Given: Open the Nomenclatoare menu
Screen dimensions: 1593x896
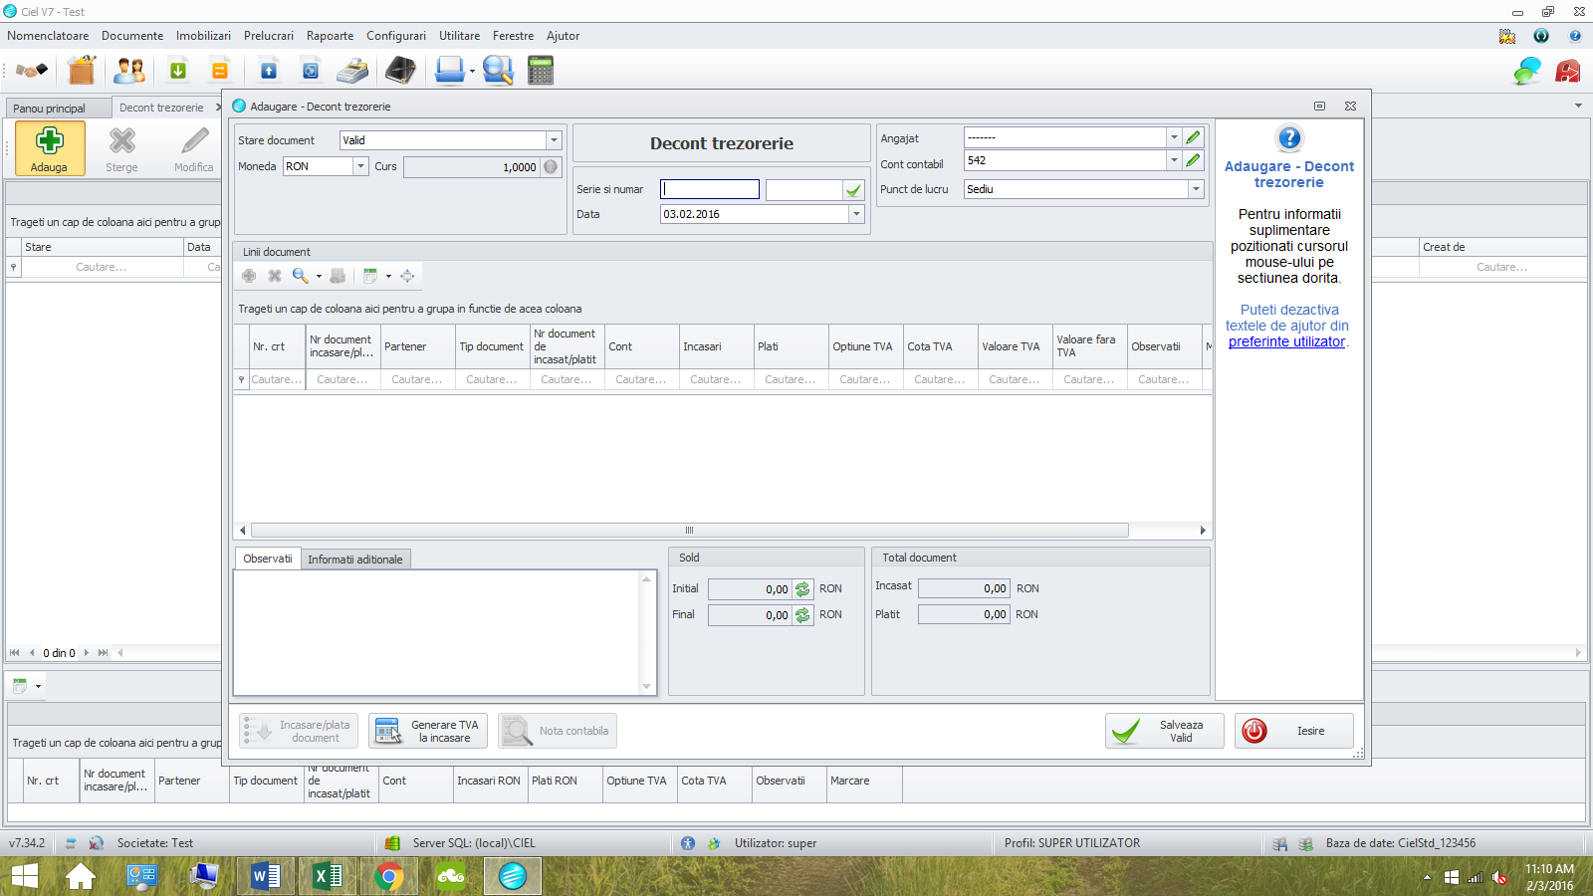Looking at the screenshot, I should [x=48, y=36].
